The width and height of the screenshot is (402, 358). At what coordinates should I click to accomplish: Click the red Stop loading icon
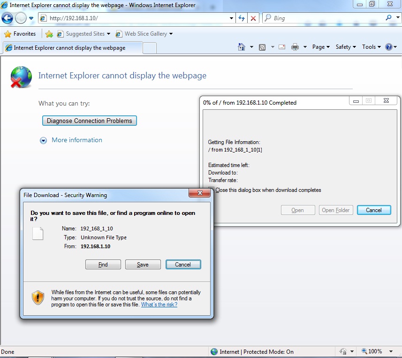[253, 18]
